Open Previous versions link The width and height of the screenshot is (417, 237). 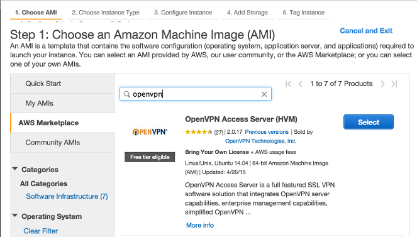pyautogui.click(x=267, y=132)
